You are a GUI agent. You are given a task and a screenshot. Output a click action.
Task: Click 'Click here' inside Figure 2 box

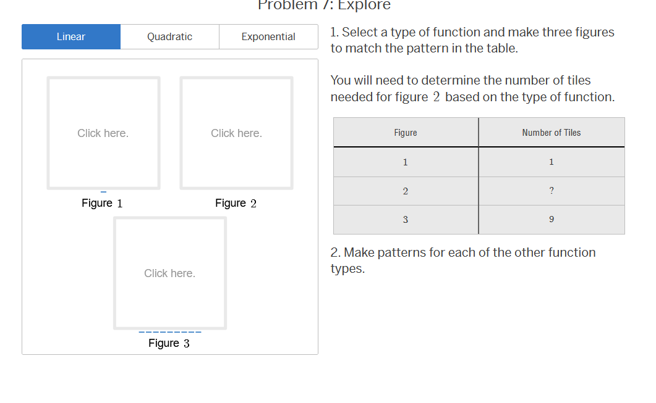pos(236,132)
